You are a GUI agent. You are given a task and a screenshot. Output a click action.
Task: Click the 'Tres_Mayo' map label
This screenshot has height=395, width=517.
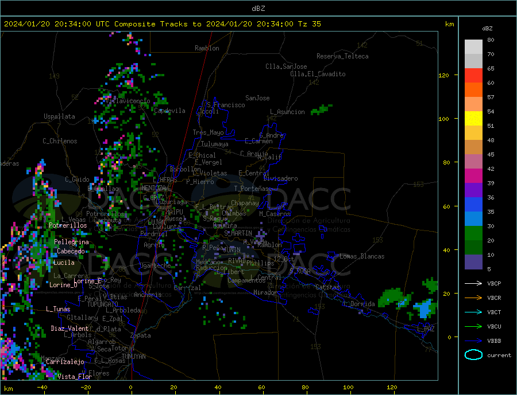click(208, 132)
